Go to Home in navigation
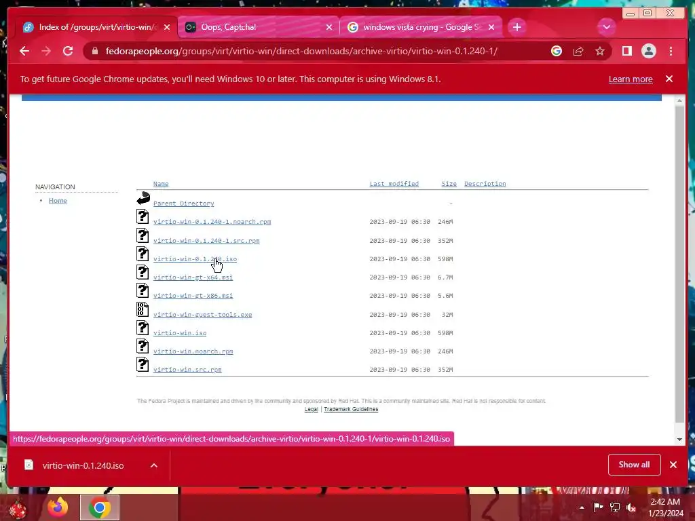The image size is (695, 521). [x=58, y=201]
